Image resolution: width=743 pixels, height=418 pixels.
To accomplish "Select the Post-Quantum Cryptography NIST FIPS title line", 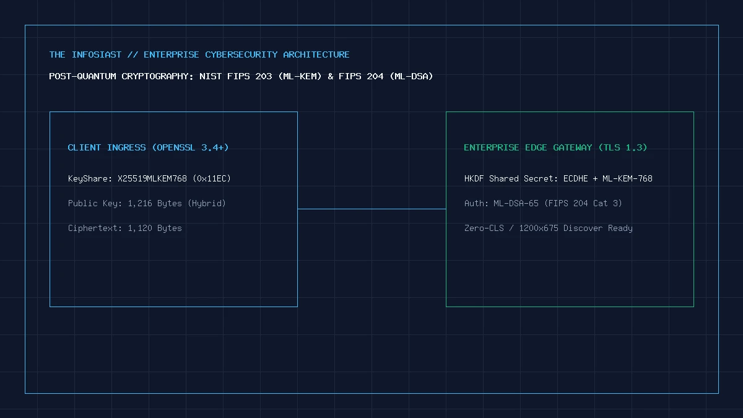I will point(241,76).
